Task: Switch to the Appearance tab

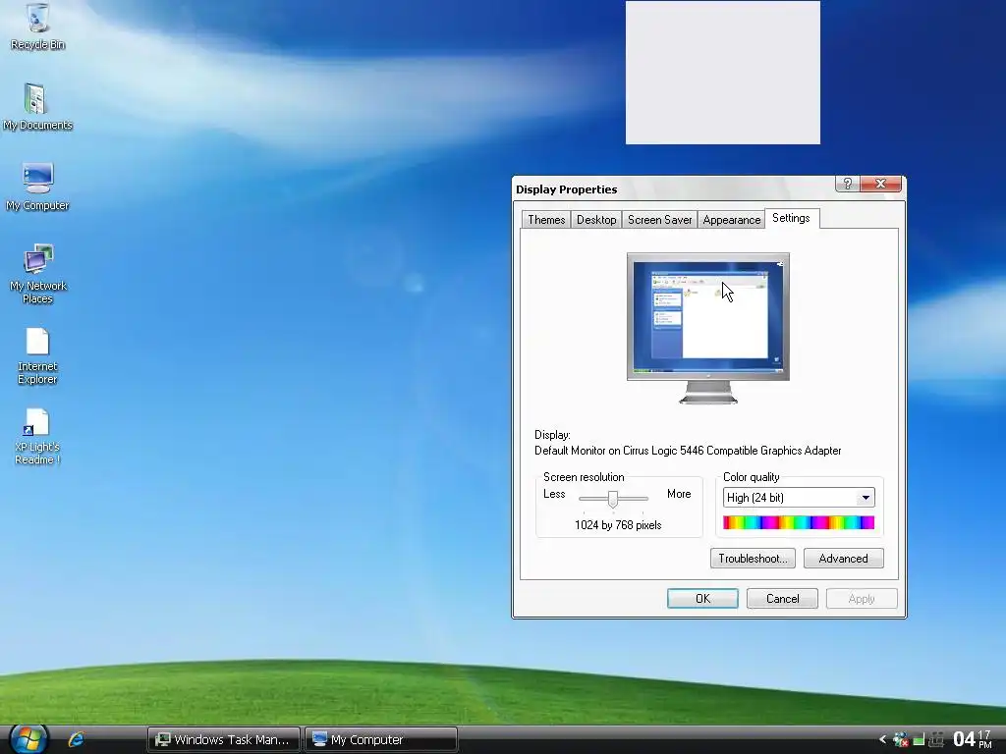Action: coord(731,219)
